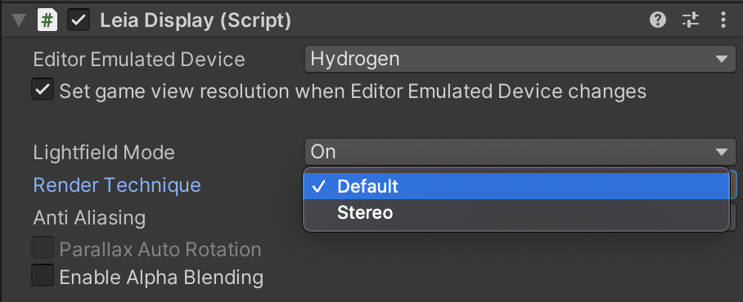Tick the Enable Alpha Blending checkbox
The width and height of the screenshot is (743, 302).
(43, 276)
